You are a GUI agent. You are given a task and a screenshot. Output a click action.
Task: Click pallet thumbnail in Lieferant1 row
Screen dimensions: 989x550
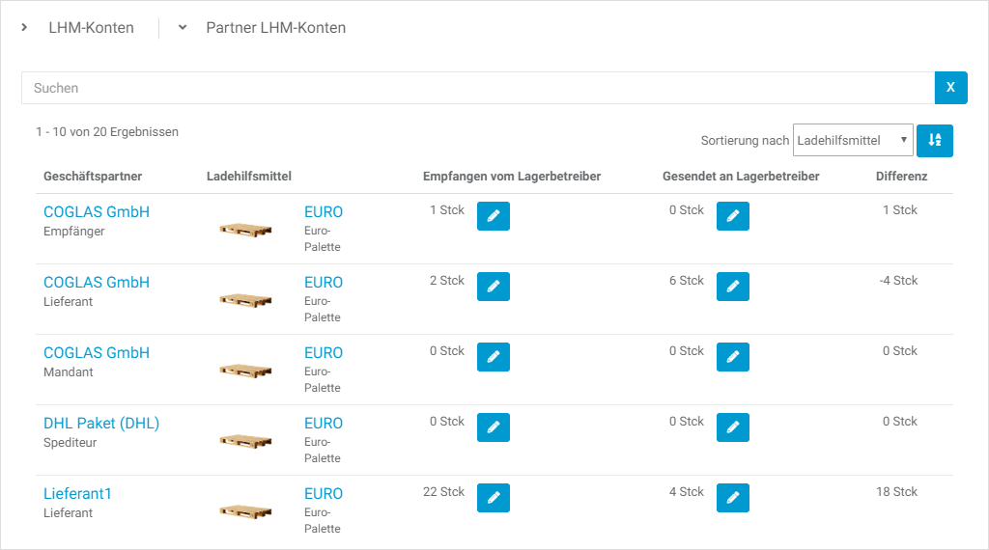click(x=245, y=510)
